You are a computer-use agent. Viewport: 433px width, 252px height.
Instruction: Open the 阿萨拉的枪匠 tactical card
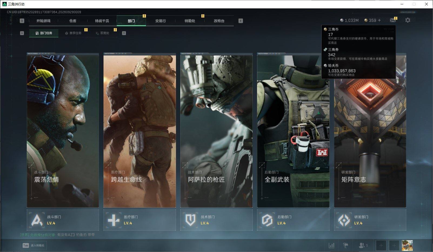pos(216,130)
